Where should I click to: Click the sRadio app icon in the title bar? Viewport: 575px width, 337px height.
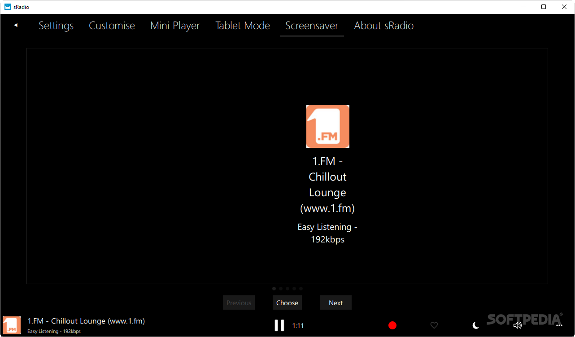8,7
